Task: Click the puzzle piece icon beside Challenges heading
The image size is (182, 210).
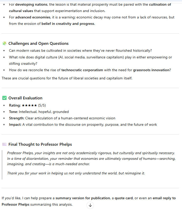Action: point(4,44)
